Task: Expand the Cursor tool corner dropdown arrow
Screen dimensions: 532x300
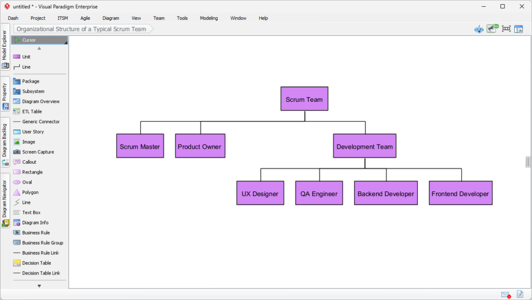Action: click(x=66, y=43)
